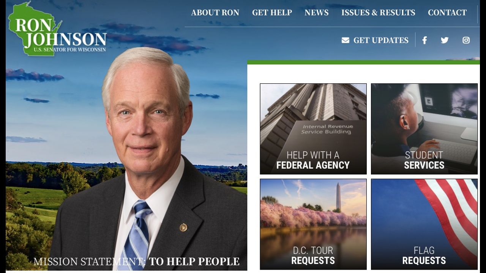Go to the Contact page

coord(447,13)
